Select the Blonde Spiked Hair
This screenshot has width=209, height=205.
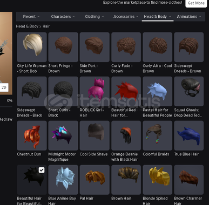coord(158,180)
